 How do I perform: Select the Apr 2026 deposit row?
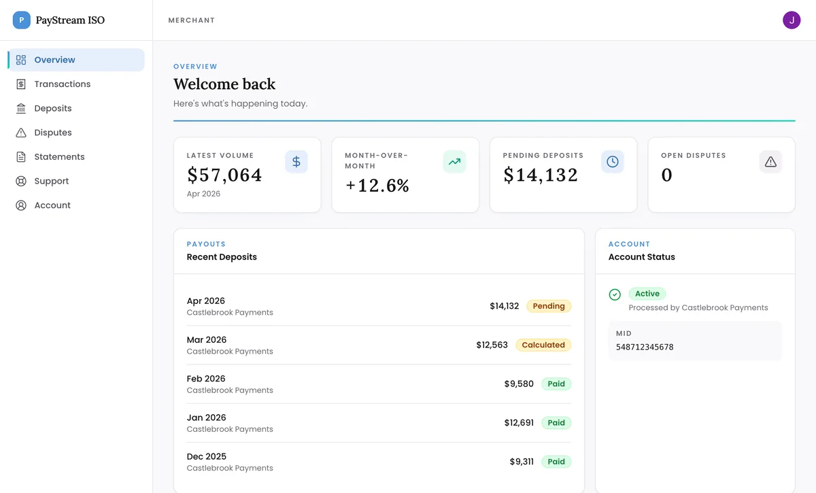coord(379,307)
